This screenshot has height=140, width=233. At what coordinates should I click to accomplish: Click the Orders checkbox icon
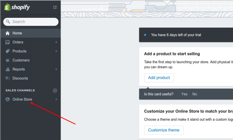point(7,42)
